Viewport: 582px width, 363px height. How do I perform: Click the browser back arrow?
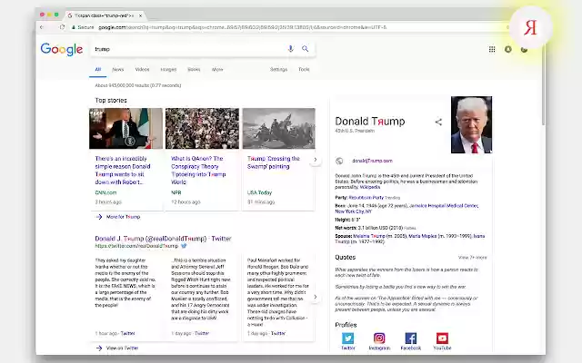42,27
